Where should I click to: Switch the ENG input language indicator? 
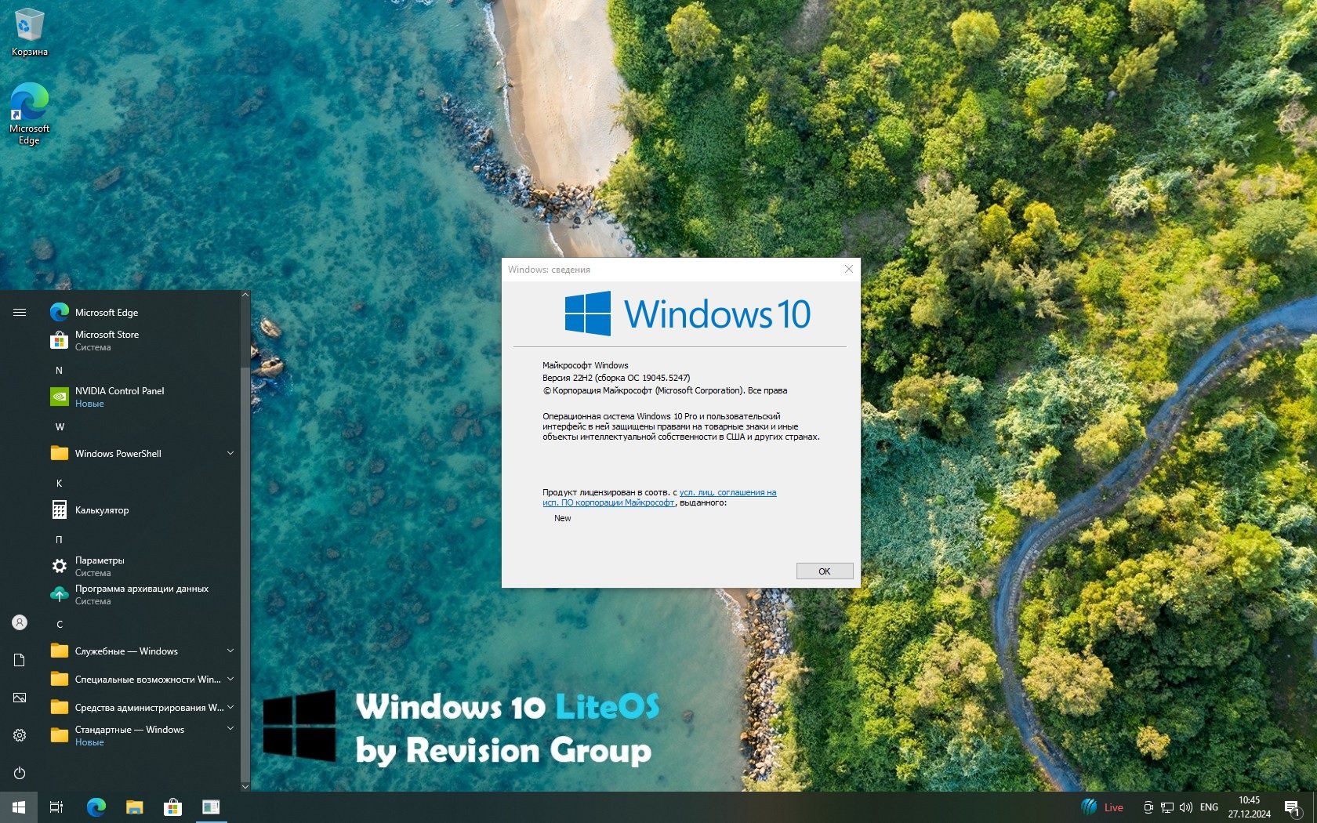1210,807
